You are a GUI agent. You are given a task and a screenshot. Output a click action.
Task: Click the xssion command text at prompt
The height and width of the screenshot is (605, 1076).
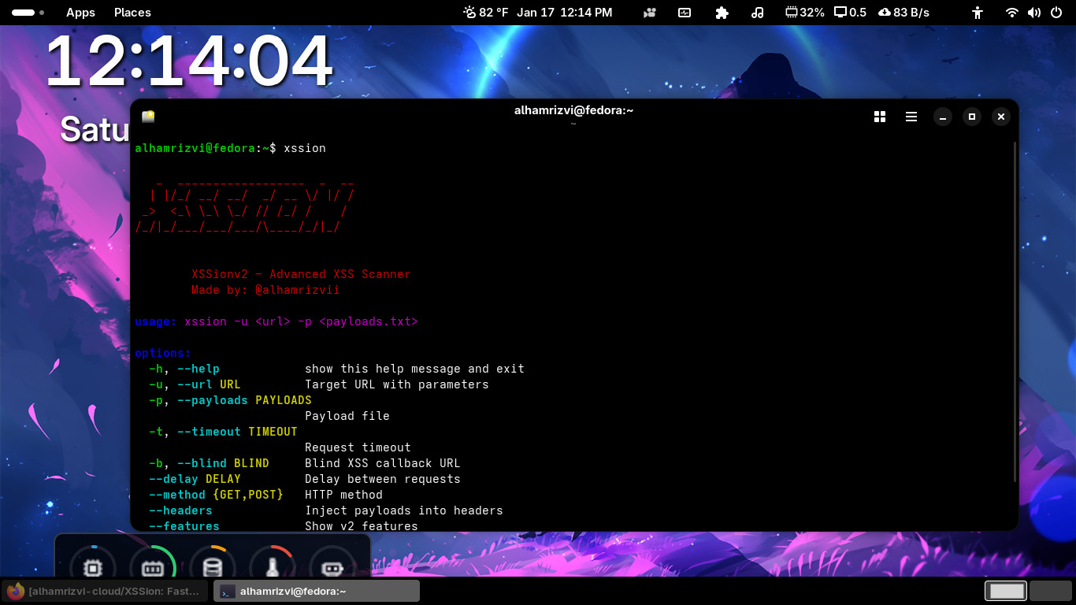click(305, 148)
